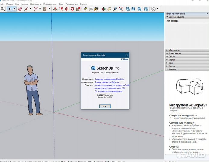
Task: Click the Инструмент «Выбрать» heading
Action: click(x=188, y=105)
